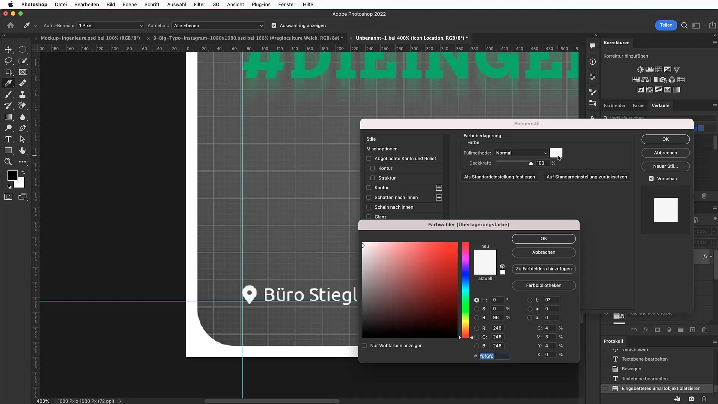
Task: Select the Rectangle shape tool
Action: tap(8, 150)
